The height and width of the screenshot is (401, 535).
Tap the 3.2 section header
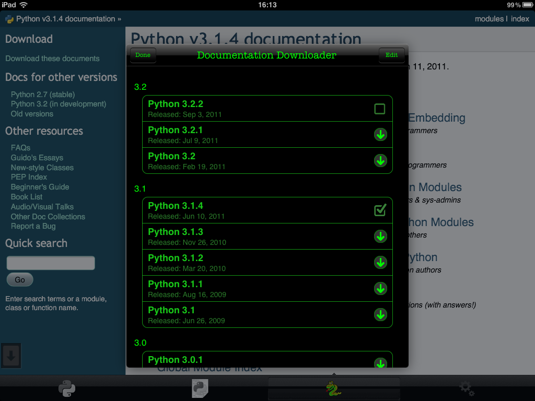click(140, 87)
